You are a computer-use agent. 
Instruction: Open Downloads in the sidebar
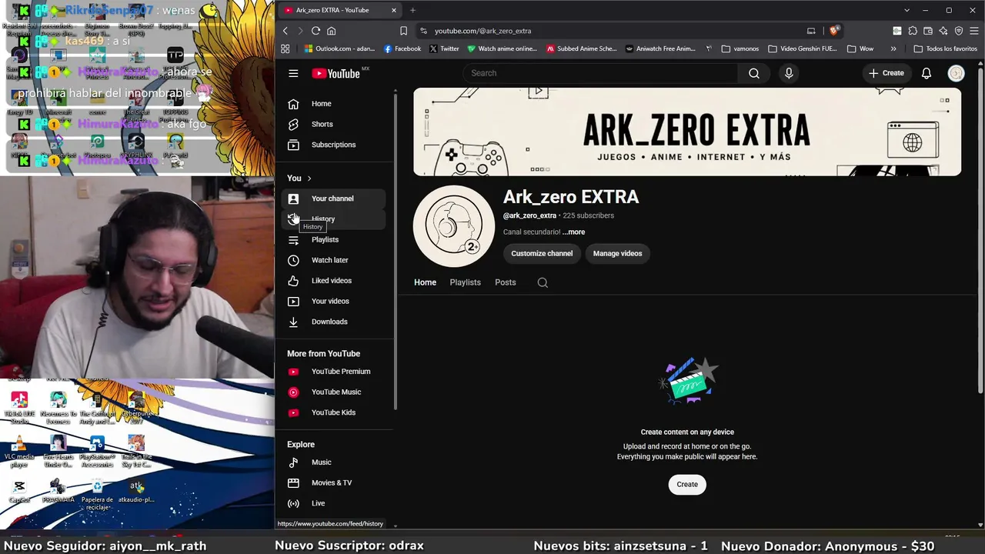point(333,322)
